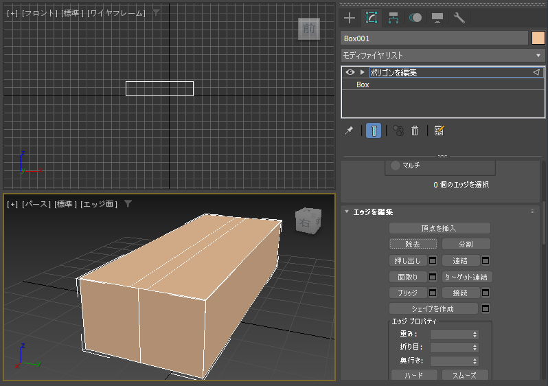Click the ブリッジ button
This screenshot has width=548, height=386.
pyautogui.click(x=408, y=293)
